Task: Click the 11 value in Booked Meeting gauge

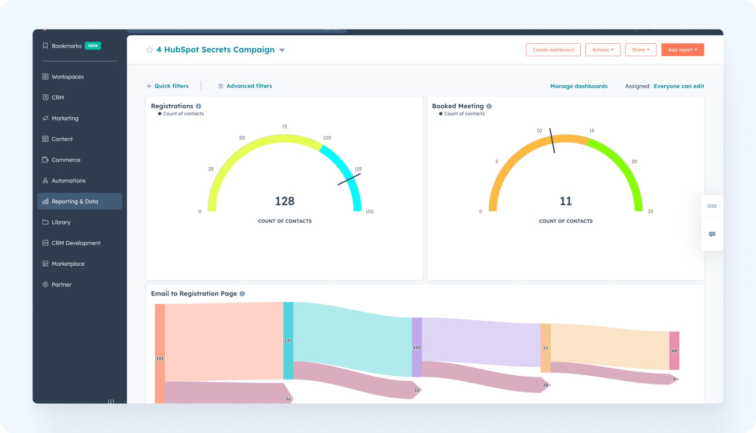Action: pyautogui.click(x=566, y=201)
